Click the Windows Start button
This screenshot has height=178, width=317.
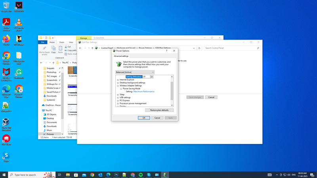[x=4, y=175]
